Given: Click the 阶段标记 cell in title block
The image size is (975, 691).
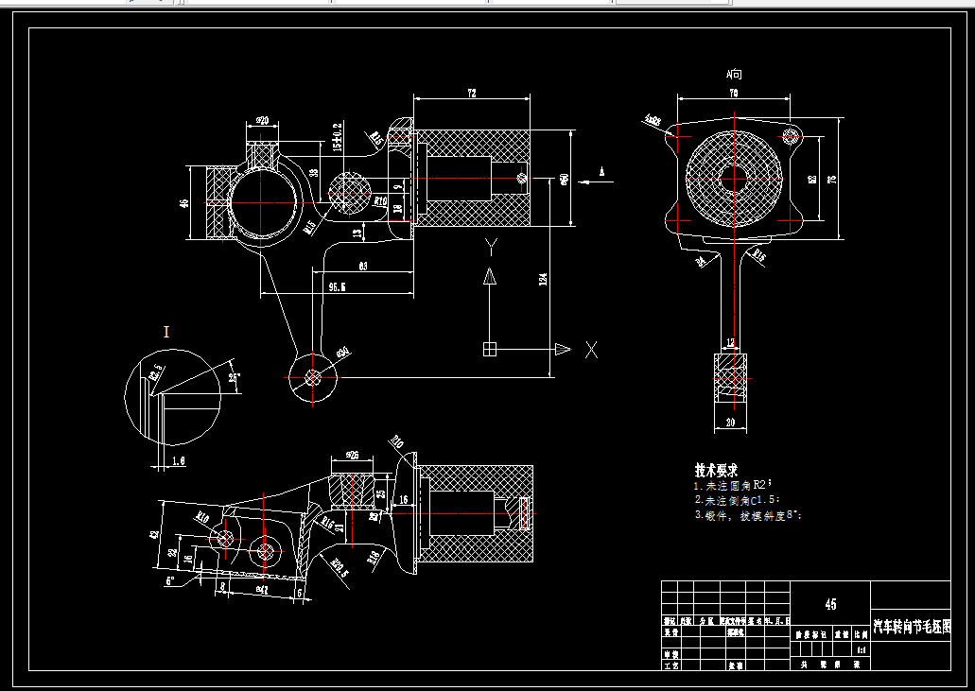Looking at the screenshot, I should tap(812, 635).
